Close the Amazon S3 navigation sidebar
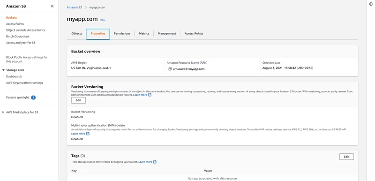Screen dimensions: 375x181 tap(52, 6)
